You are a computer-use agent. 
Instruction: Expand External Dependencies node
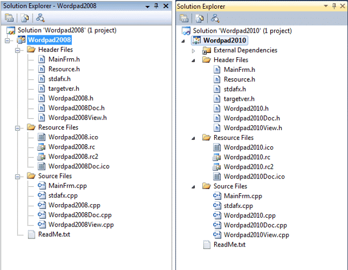pyautogui.click(x=194, y=51)
